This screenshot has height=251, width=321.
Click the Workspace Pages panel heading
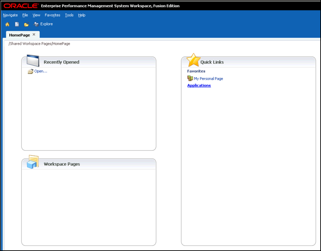pyautogui.click(x=62, y=164)
